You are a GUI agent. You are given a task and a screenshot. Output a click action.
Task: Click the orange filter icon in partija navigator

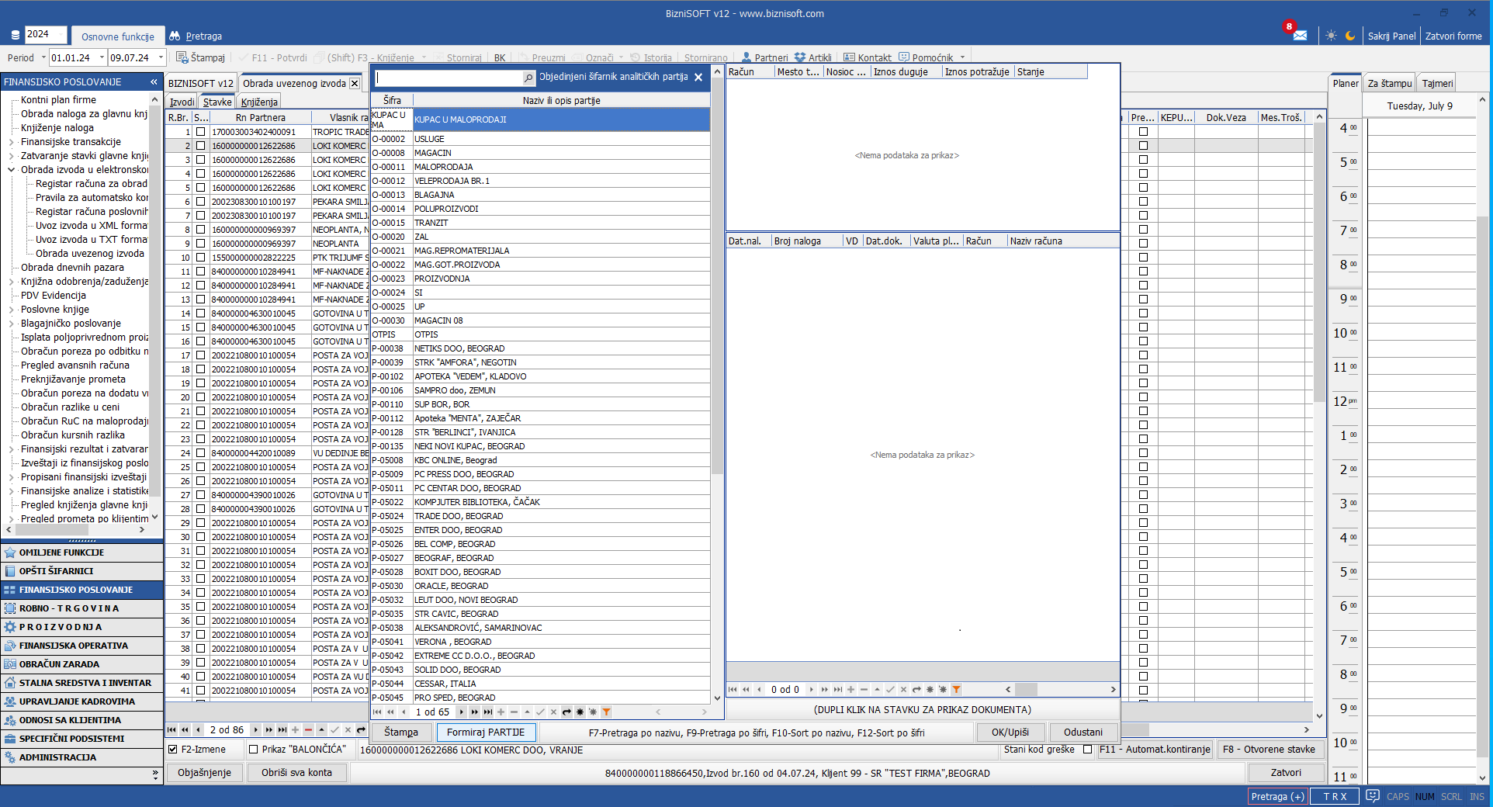606,712
